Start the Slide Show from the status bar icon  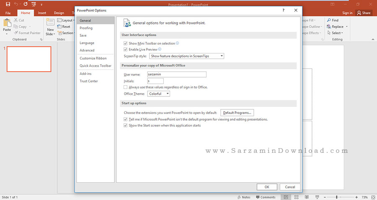pyautogui.click(x=317, y=197)
